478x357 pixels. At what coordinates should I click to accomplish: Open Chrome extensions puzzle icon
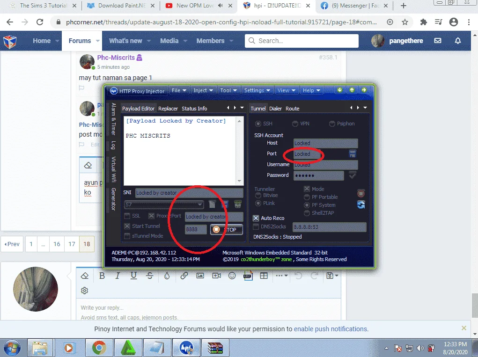coord(423,22)
